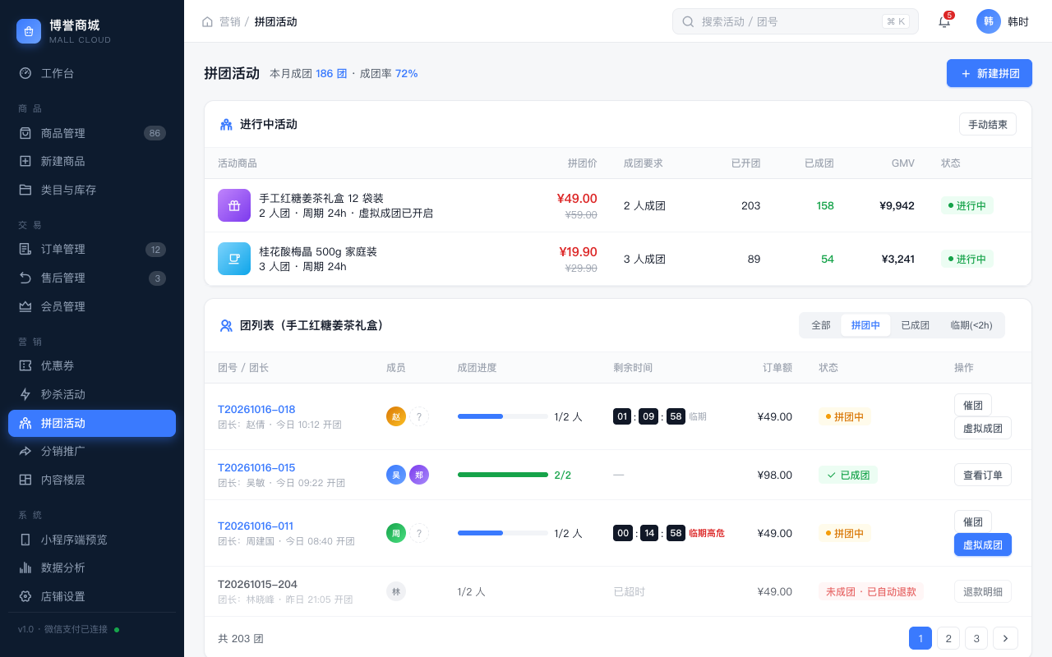
Task: Click 催团 for group T20261016-011
Action: [973, 521]
